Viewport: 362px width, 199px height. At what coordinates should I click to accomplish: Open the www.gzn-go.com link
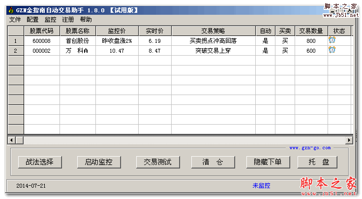tap(310, 148)
